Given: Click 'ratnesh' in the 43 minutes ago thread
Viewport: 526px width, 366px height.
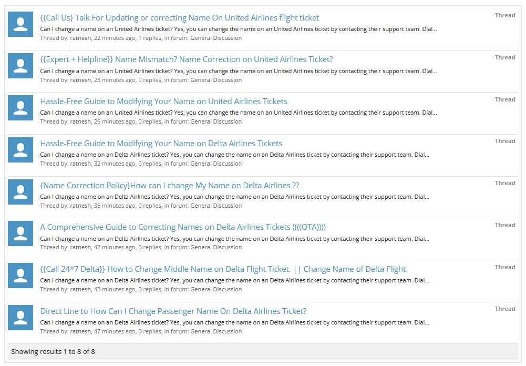Looking at the screenshot, I should click(x=80, y=289).
